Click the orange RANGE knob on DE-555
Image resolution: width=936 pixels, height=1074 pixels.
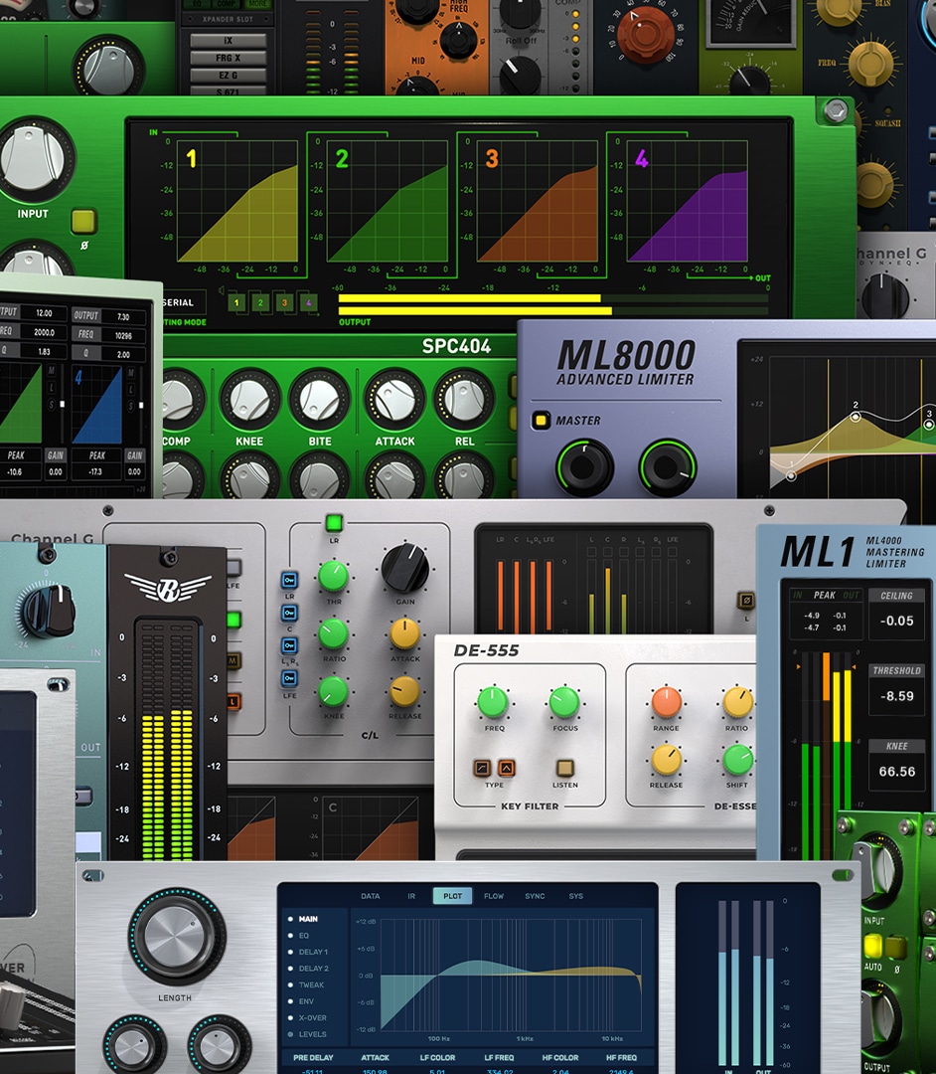coord(667,702)
